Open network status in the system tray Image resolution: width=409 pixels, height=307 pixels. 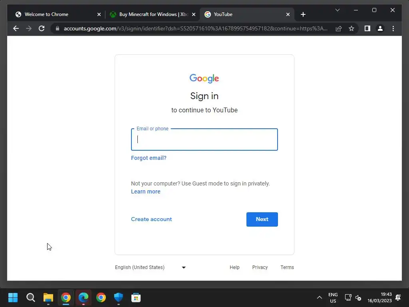pos(348,297)
